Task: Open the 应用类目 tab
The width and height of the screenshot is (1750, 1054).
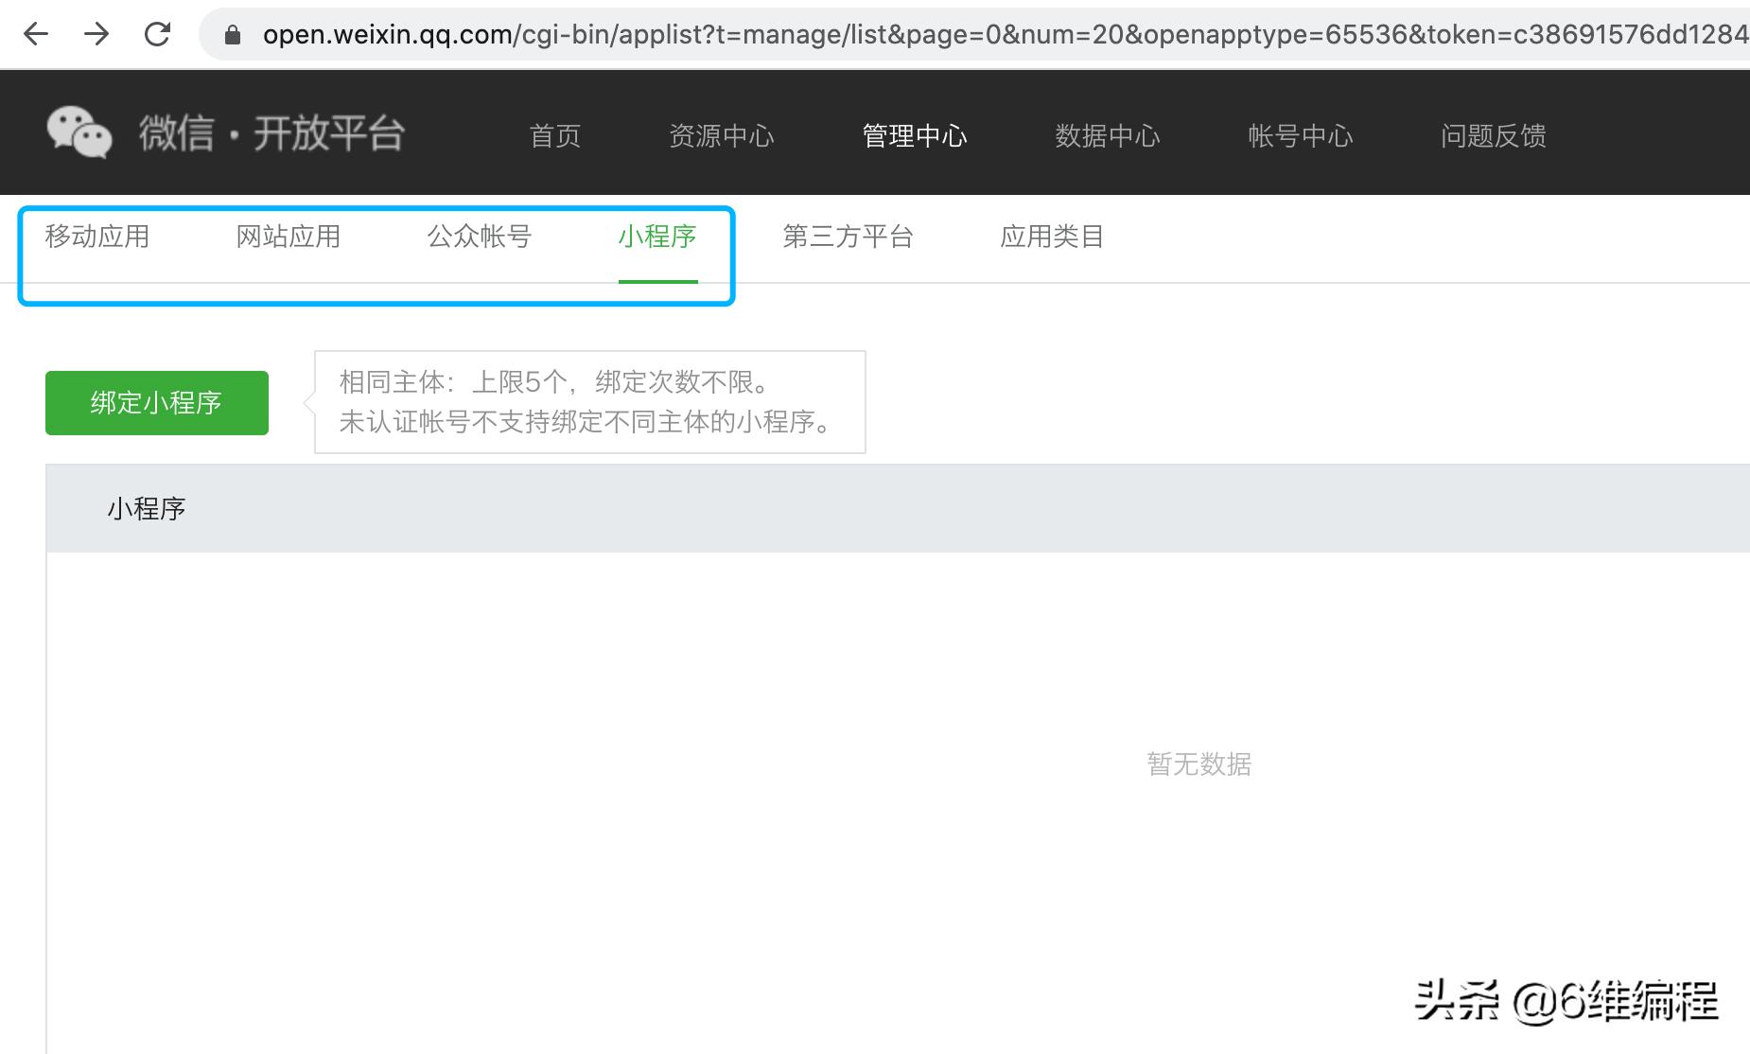Action: tap(1052, 237)
